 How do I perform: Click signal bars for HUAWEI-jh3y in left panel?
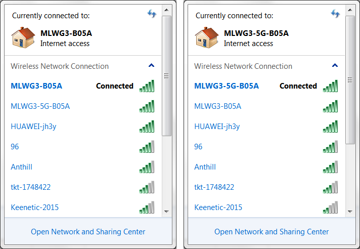tap(147, 127)
